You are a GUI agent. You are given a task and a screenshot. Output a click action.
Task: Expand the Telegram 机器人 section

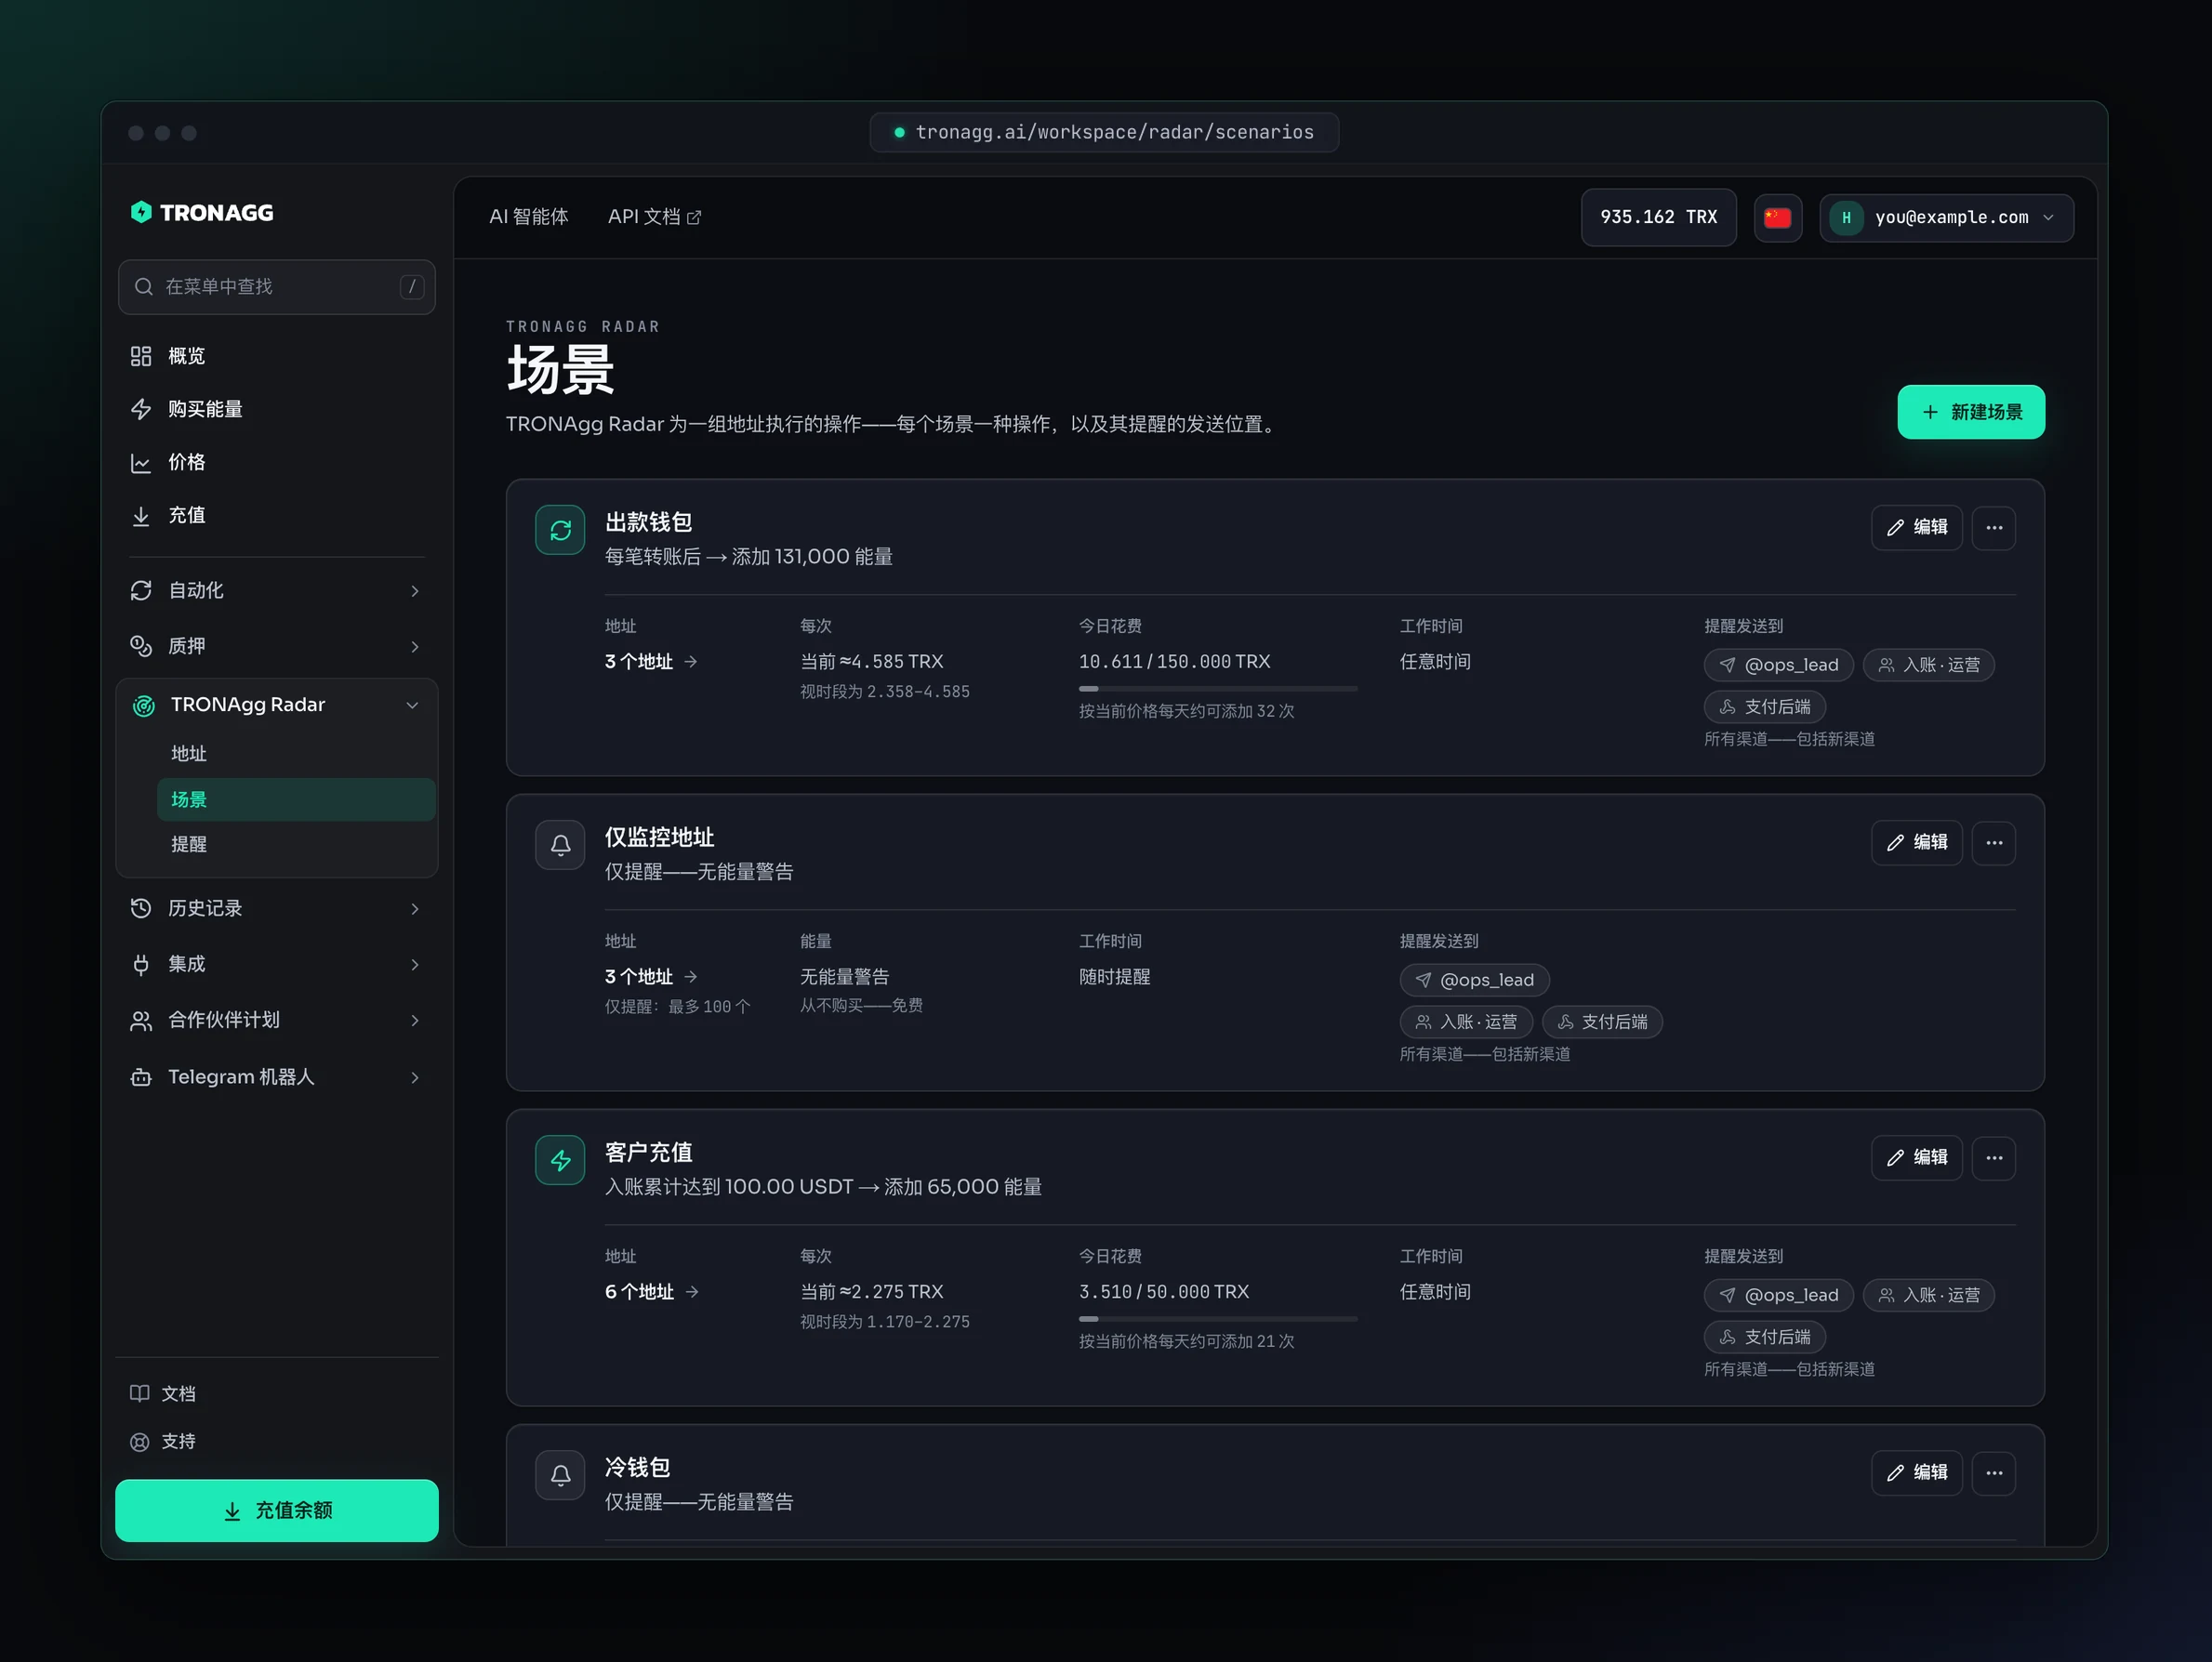pos(277,1077)
